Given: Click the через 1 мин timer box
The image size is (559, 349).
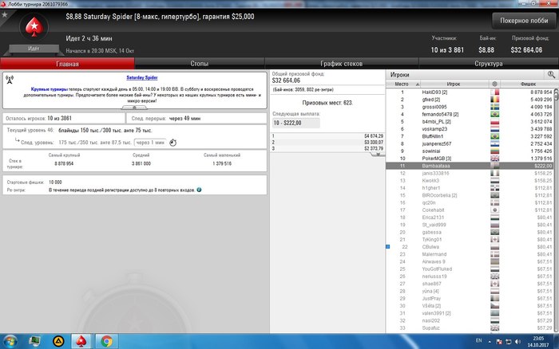Looking at the screenshot, I should [150, 143].
